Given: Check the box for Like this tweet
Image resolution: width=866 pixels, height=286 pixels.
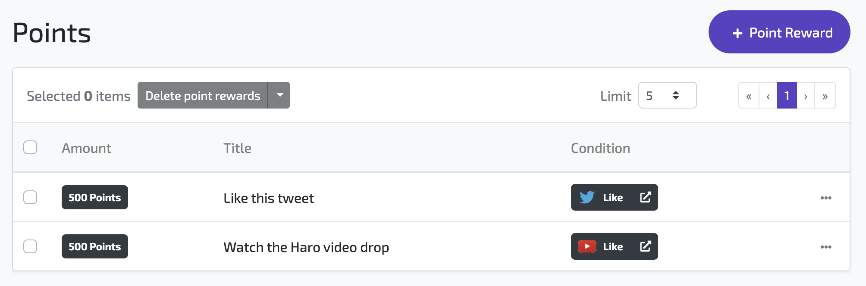Looking at the screenshot, I should 30,197.
